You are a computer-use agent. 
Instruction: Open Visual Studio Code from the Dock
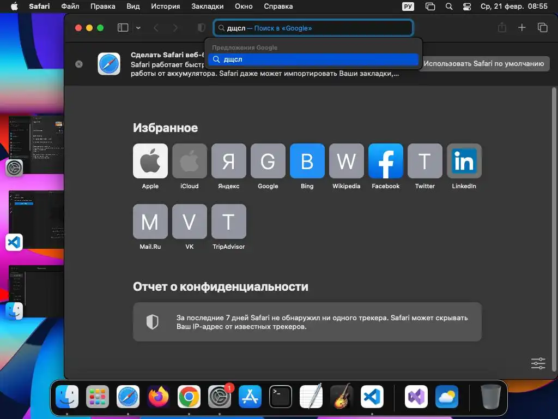pyautogui.click(x=372, y=397)
